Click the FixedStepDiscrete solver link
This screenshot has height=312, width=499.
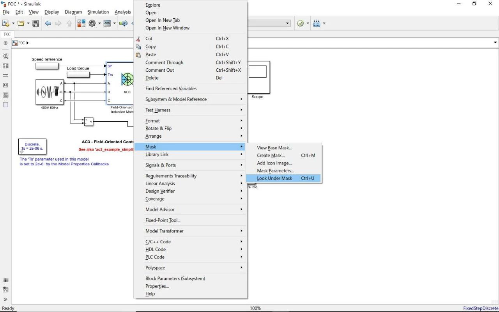[481, 308]
